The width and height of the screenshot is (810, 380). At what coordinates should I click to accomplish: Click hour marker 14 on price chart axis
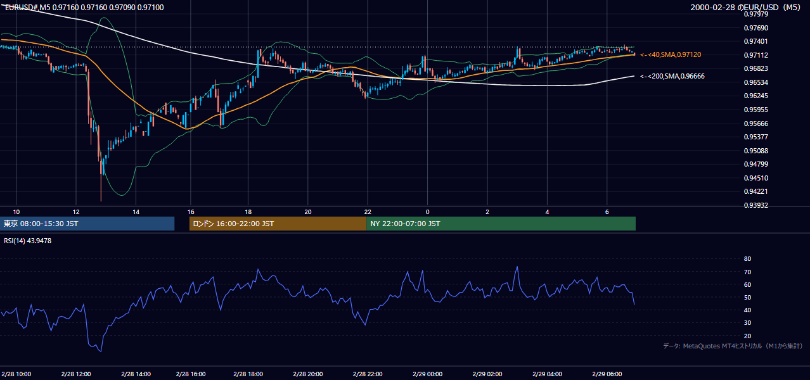pyautogui.click(x=136, y=212)
